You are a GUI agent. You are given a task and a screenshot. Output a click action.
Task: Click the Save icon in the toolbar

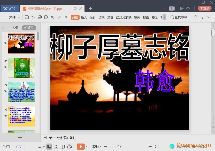tap(27, 17)
